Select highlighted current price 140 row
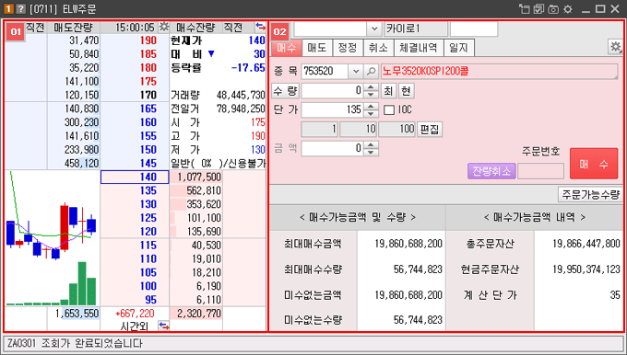Viewport: 627px width, 355px height. (x=135, y=177)
